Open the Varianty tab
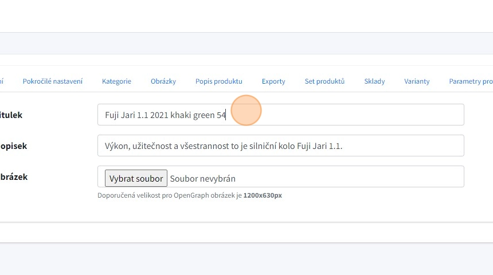The image size is (493, 275). [417, 81]
